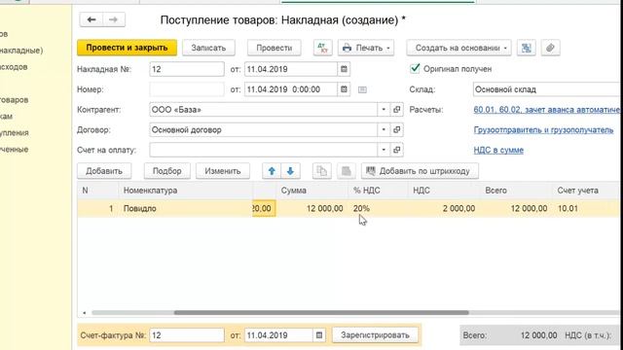Image resolution: width=623 pixels, height=350 pixels.
Task: Click the Провести button
Action: (275, 48)
